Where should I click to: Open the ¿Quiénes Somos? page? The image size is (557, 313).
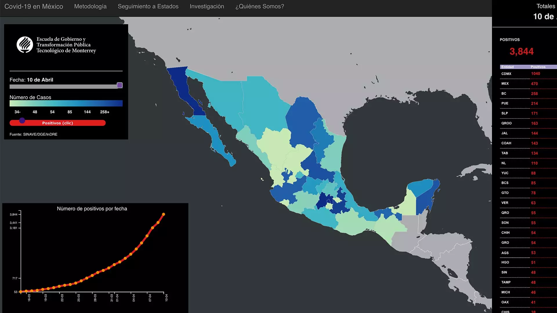[260, 6]
